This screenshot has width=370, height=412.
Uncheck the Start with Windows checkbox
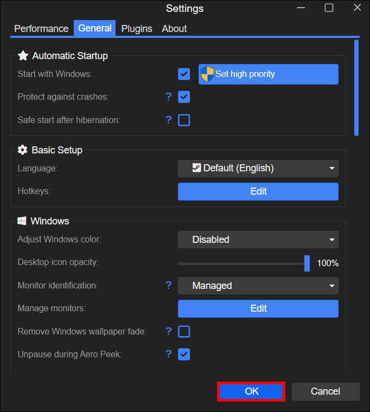(x=184, y=74)
